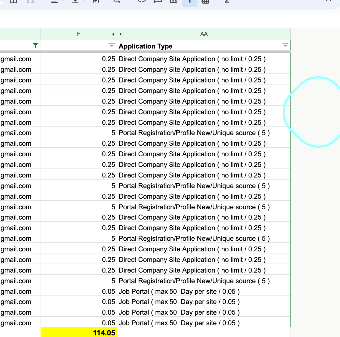Image resolution: width=340 pixels, height=337 pixels.
Task: Select the yellow 114.05 total cell
Action: point(79,332)
